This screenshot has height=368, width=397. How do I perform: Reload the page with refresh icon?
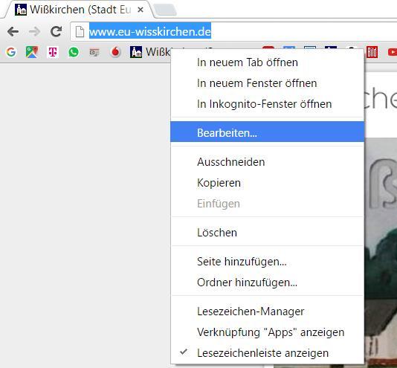click(56, 31)
